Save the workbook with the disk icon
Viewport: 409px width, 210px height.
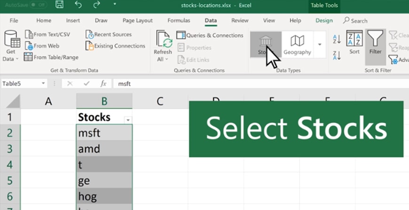tap(60, 4)
